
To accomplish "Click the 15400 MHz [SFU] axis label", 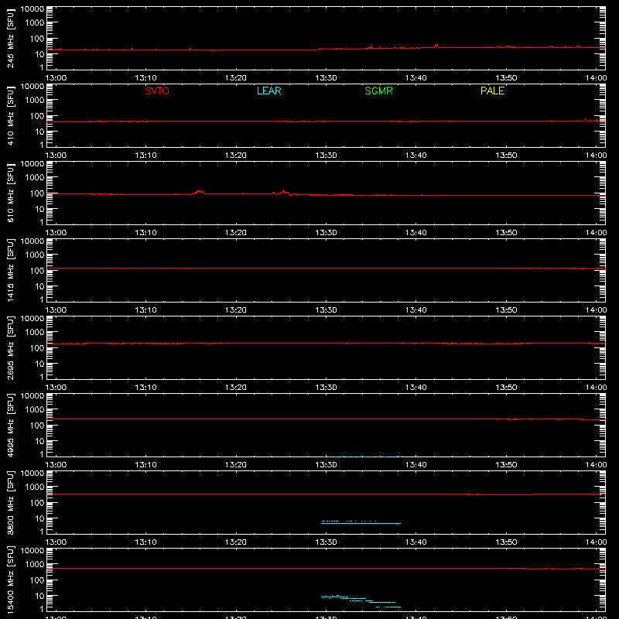I will (10, 580).
